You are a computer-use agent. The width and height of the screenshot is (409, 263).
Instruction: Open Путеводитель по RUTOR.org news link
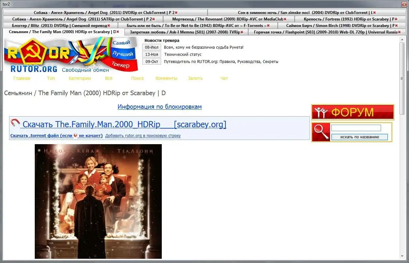tap(221, 62)
